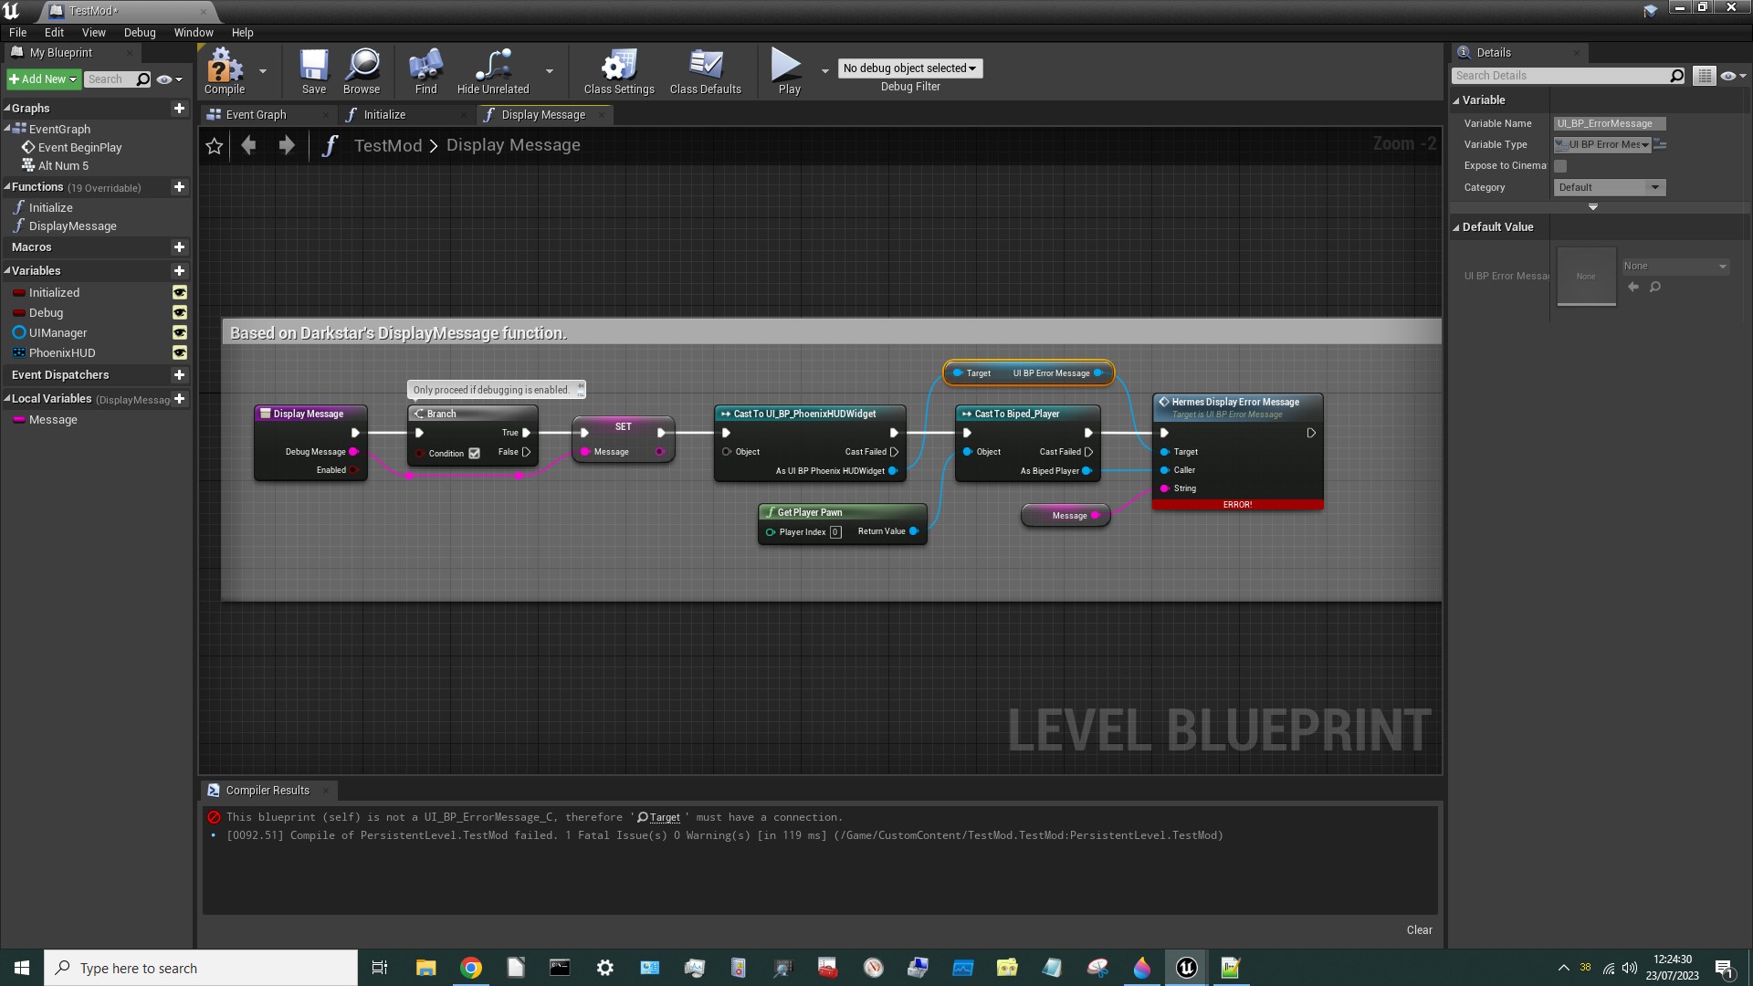Image resolution: width=1753 pixels, height=986 pixels.
Task: Toggle visibility of PhoenixHUD variable
Action: [180, 352]
